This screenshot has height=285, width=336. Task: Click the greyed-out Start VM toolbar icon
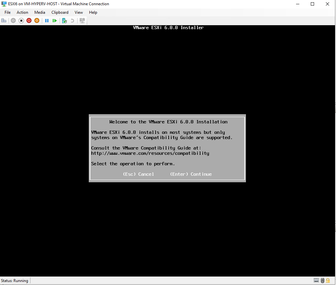(x=13, y=21)
